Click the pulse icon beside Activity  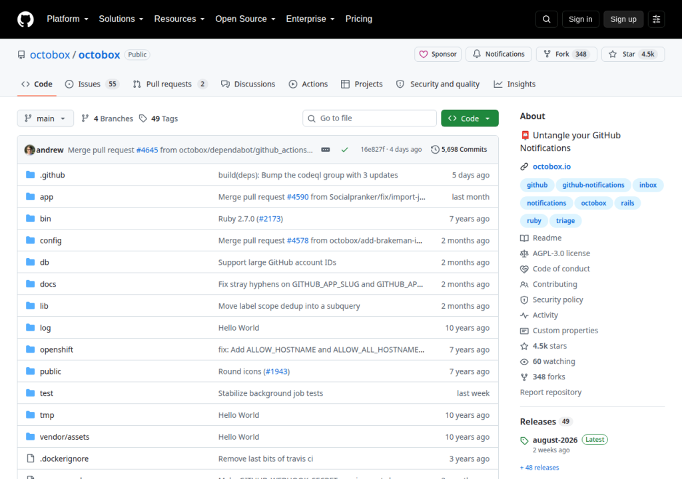click(524, 315)
